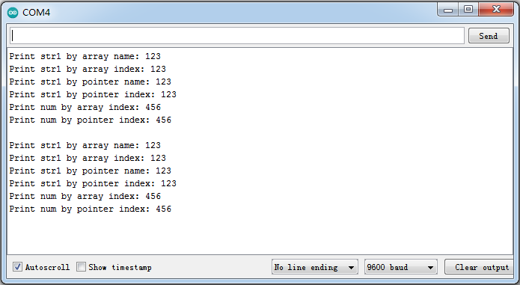Viewport: 520px width, 285px height.
Task: Click the final "Print num by pointer index: 456" line
Action: pos(91,209)
